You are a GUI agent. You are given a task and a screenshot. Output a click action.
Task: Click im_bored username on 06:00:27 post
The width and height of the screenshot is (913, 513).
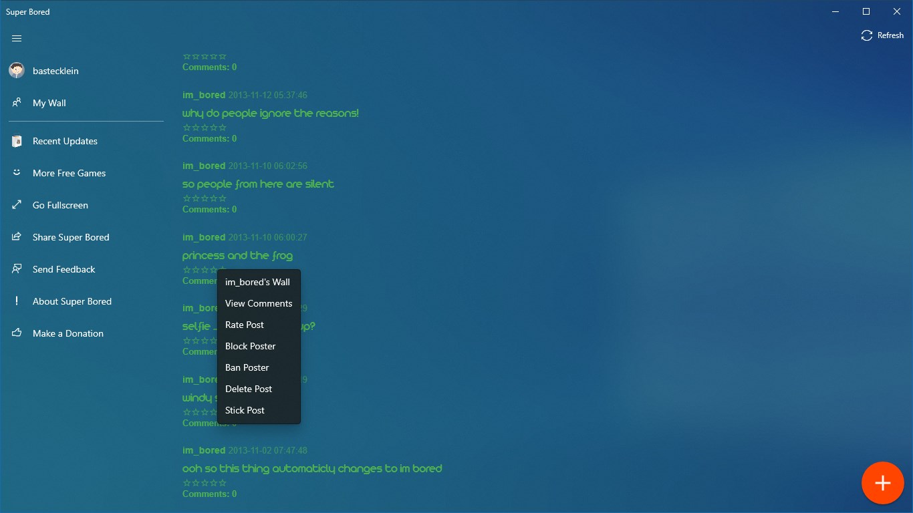coord(204,237)
